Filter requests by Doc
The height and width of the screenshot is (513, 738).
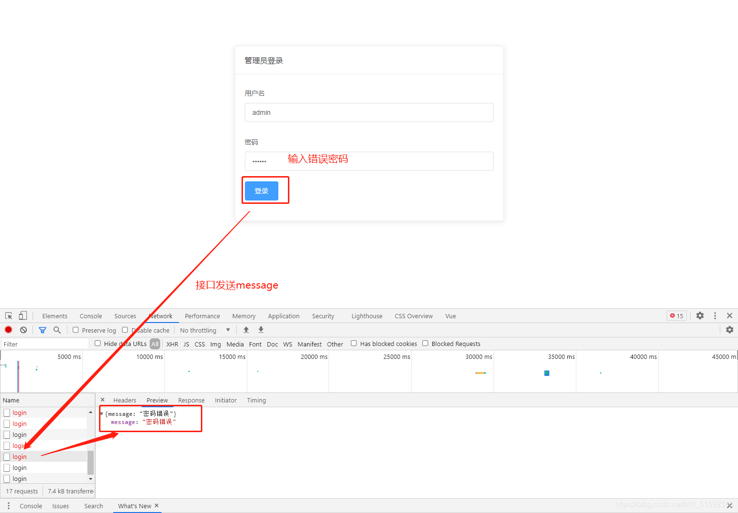273,344
